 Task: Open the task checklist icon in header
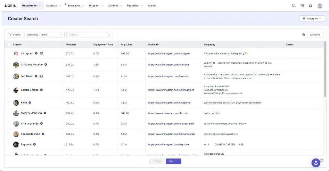(x=302, y=6)
